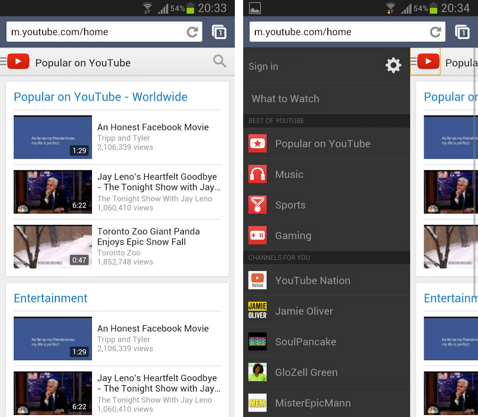
Task: Tap Wi-Fi indicator in left status bar
Action: point(148,8)
